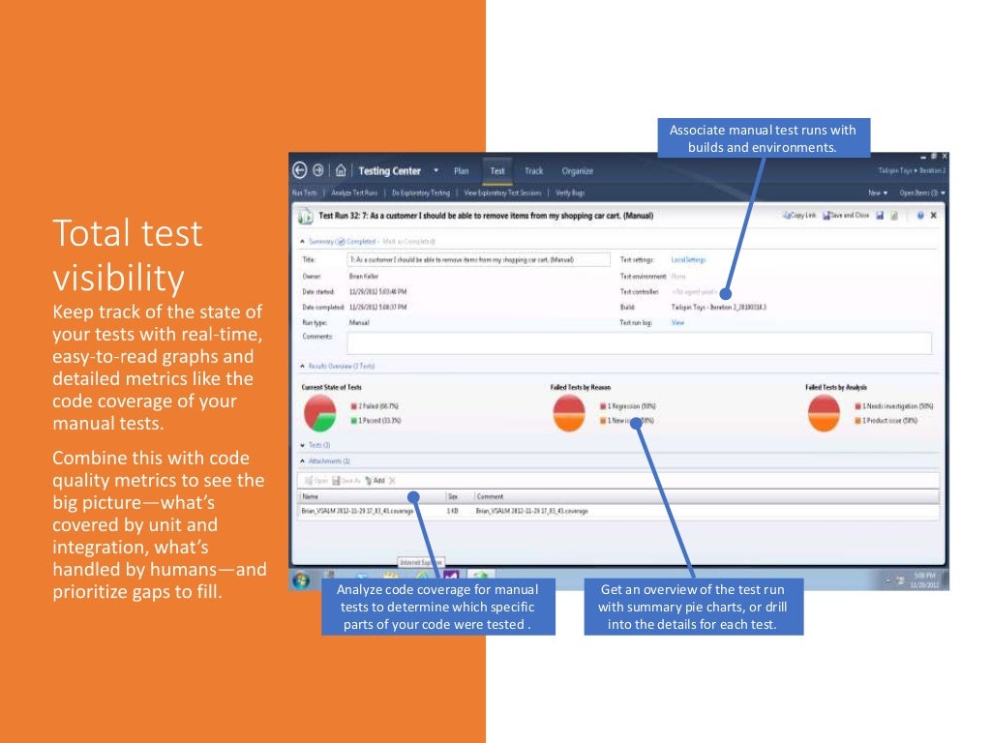Viewport: 991px width, 743px height.
Task: Click the Copy Link toolbar button
Action: click(799, 216)
